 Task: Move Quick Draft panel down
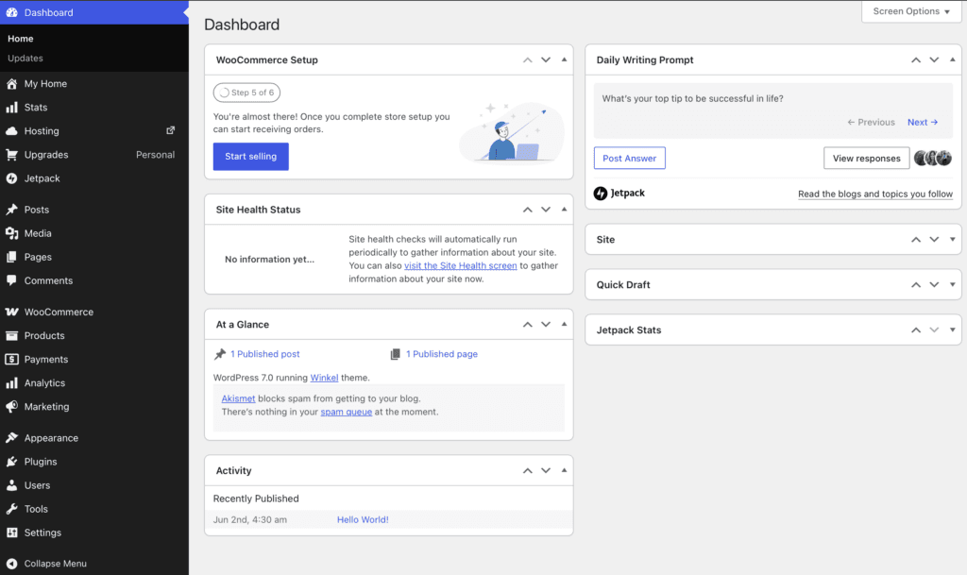click(934, 285)
